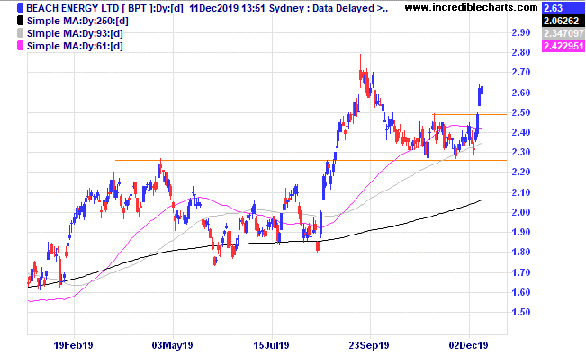This screenshot has width=586, height=355.
Task: Click the 2.422951 MA 61 value box
Action: [x=563, y=46]
